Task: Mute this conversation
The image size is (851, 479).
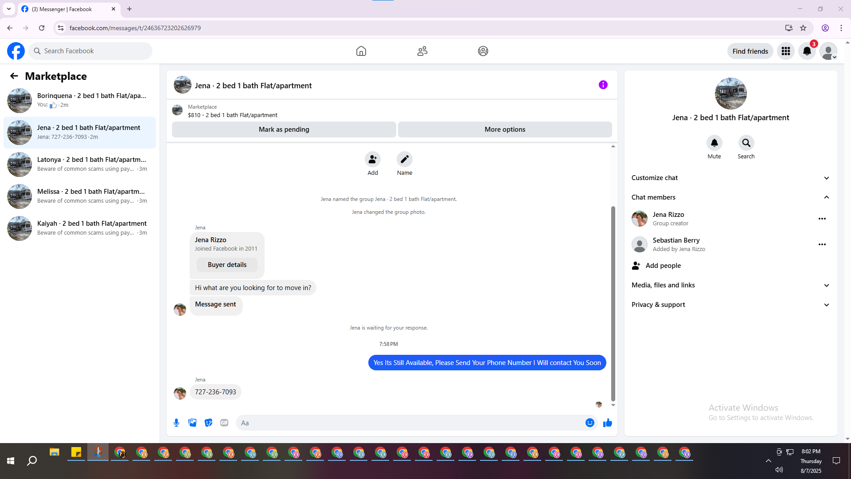Action: click(x=714, y=143)
